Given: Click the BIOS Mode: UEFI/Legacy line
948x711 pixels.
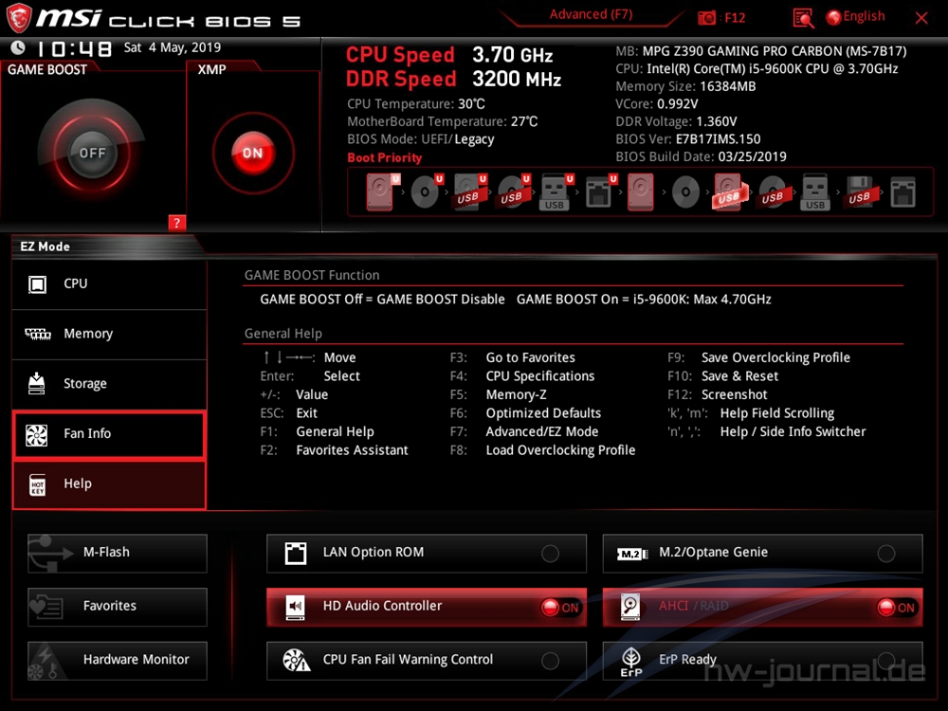Looking at the screenshot, I should (x=421, y=139).
